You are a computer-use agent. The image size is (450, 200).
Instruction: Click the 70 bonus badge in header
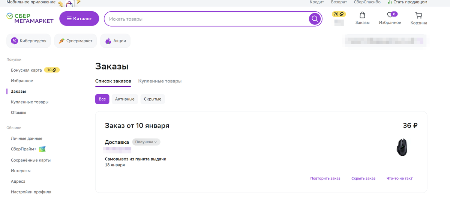click(x=339, y=14)
